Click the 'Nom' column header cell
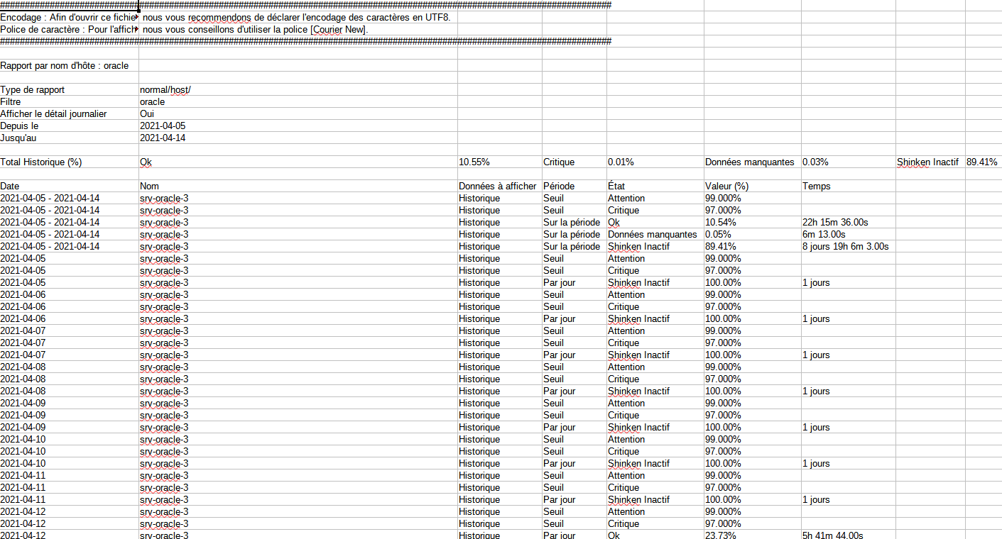The image size is (1002, 539). [x=150, y=187]
